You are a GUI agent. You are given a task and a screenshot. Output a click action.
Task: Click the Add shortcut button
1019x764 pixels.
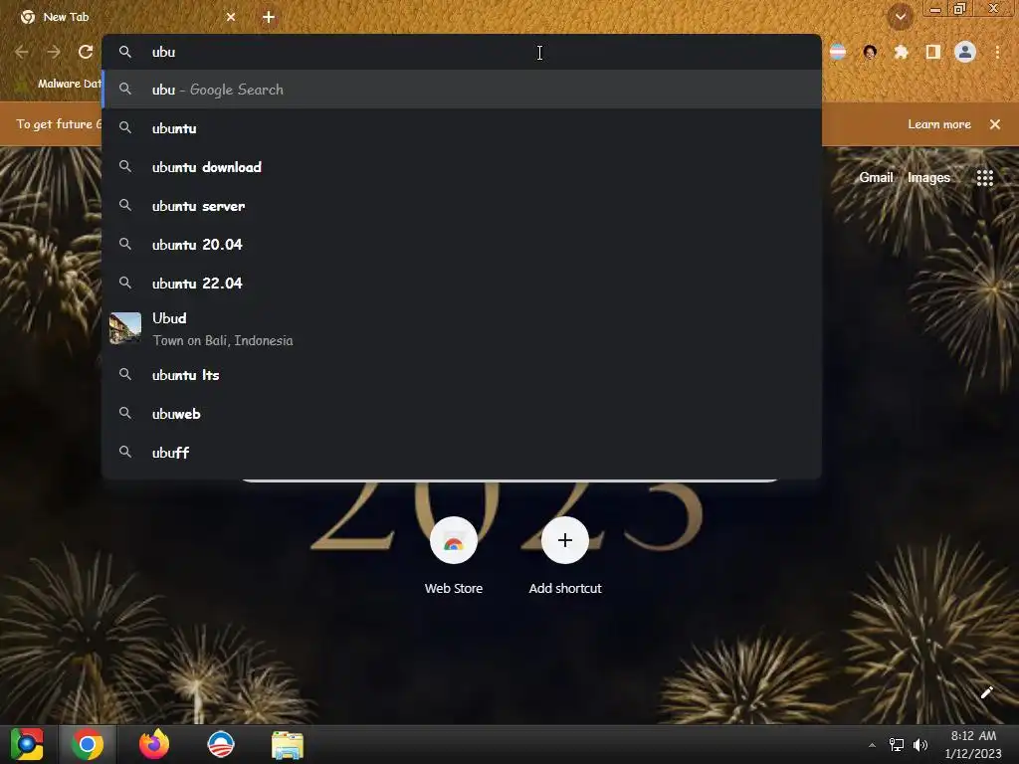[565, 556]
